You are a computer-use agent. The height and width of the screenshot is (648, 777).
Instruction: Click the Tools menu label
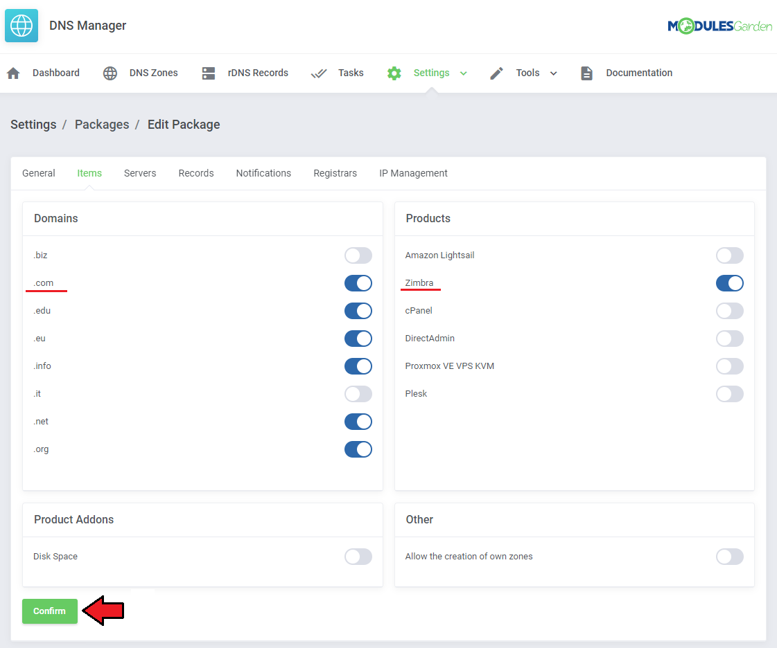[x=527, y=73]
